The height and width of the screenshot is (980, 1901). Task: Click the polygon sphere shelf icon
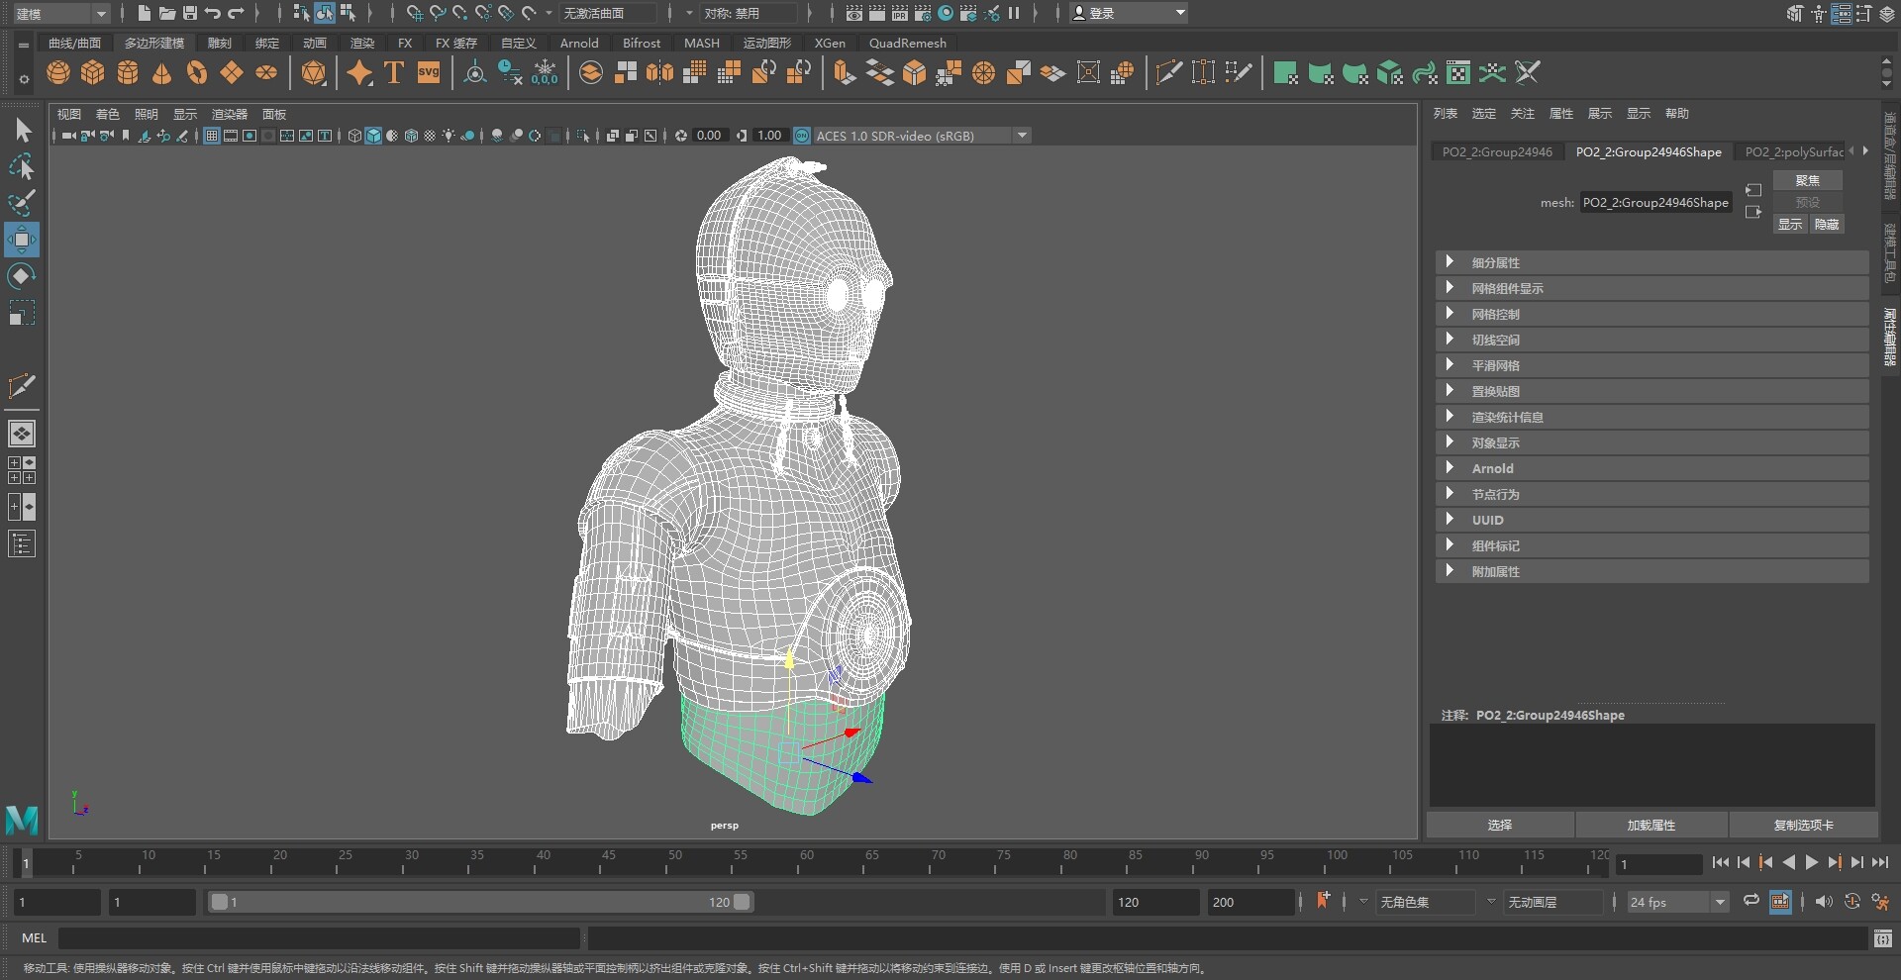tap(58, 73)
